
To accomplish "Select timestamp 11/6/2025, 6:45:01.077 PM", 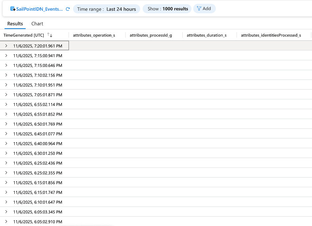I will tap(38, 134).
